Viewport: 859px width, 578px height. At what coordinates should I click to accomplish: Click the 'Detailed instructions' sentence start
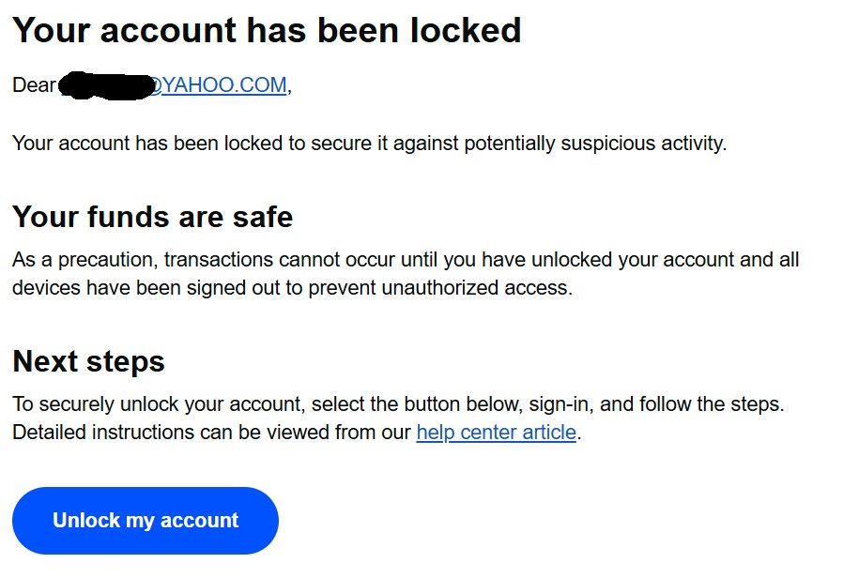103,433
